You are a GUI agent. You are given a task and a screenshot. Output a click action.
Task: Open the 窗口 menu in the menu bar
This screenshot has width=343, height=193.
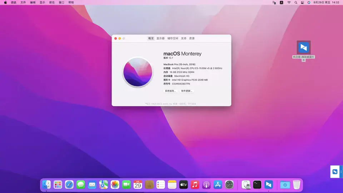click(x=61, y=3)
